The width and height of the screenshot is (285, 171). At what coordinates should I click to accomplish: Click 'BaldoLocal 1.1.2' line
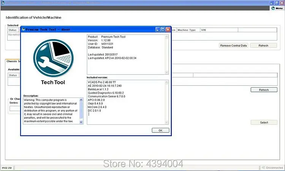(98, 89)
